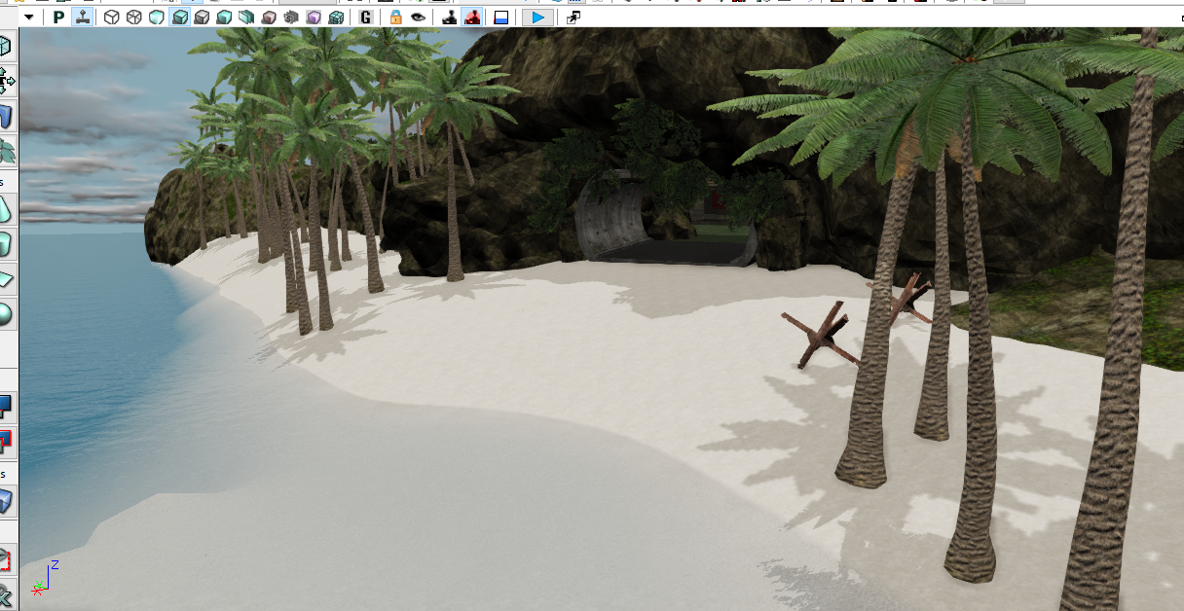Open the viewport options dropdown arrow
This screenshot has height=611, width=1184.
coord(28,18)
